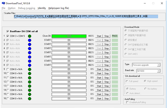Check the row 12 COM 0 + N/A checkbox

point(8,82)
